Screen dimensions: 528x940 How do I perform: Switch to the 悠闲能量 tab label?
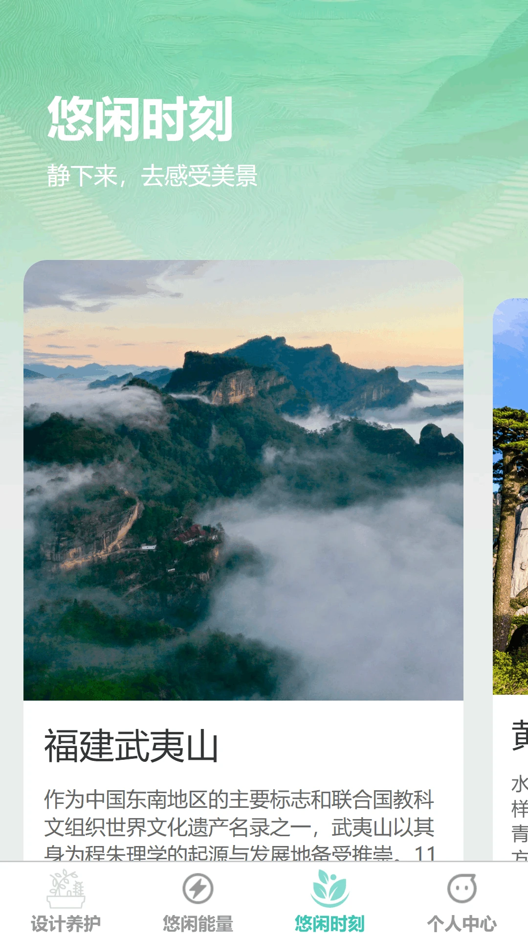point(198,924)
